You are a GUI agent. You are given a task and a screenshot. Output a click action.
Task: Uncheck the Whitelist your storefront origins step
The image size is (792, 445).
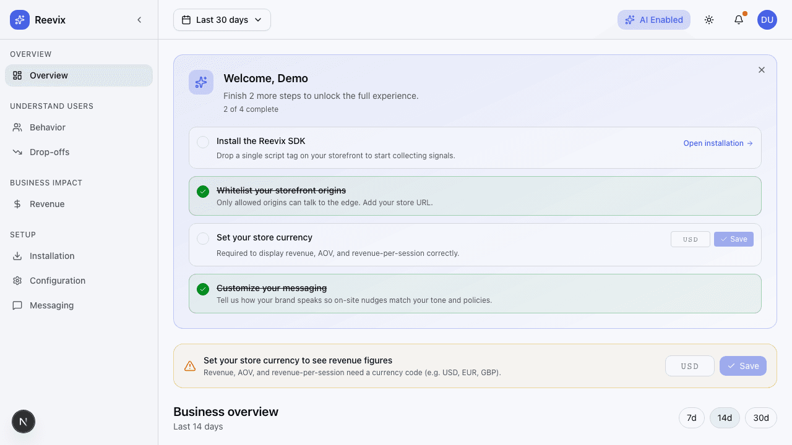coord(203,192)
